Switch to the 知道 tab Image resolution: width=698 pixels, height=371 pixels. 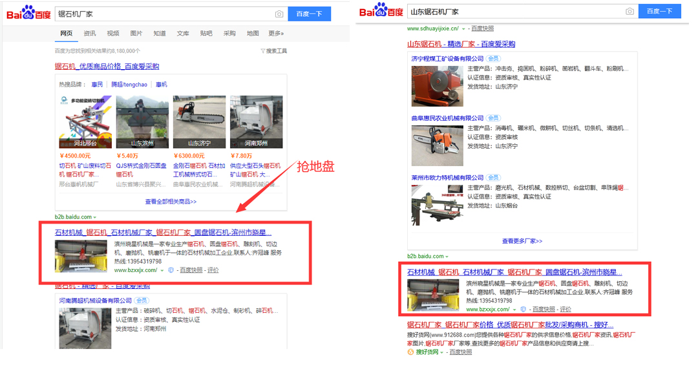tap(160, 34)
